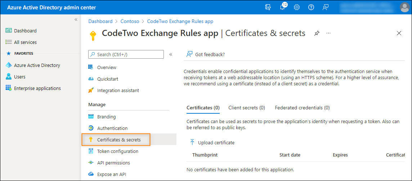Click the Users person icon

click(x=9, y=77)
